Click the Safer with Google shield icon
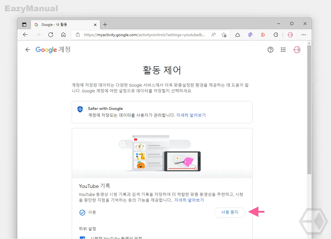 coord(80,109)
